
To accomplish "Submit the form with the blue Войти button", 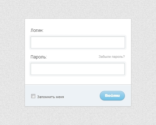I will tap(112, 96).
